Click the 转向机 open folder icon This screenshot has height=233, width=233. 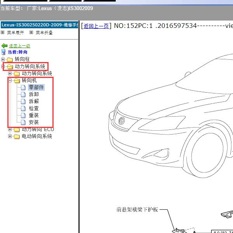(x=17, y=81)
